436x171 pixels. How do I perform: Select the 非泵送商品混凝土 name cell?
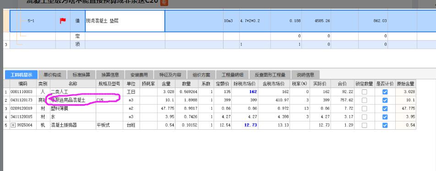72,100
